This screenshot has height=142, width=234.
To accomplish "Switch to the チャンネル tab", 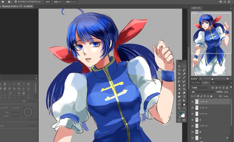I will point(195,83).
